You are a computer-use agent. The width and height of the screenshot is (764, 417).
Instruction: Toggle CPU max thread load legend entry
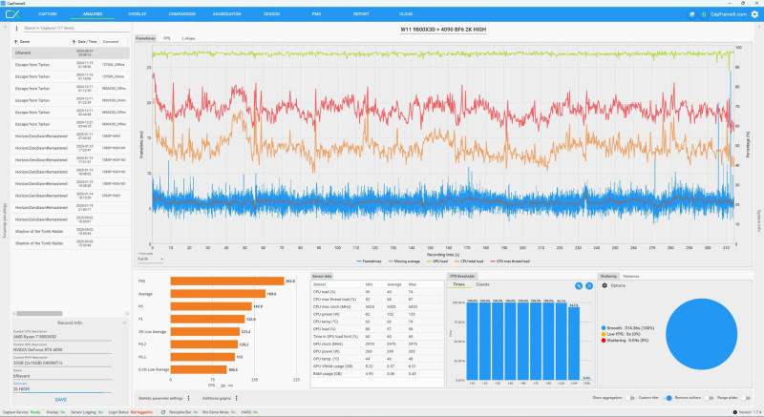[510, 261]
